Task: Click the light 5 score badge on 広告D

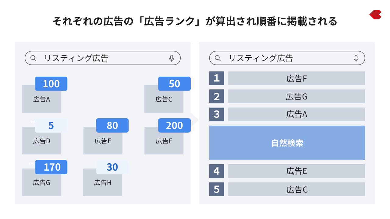Action: (x=51, y=125)
